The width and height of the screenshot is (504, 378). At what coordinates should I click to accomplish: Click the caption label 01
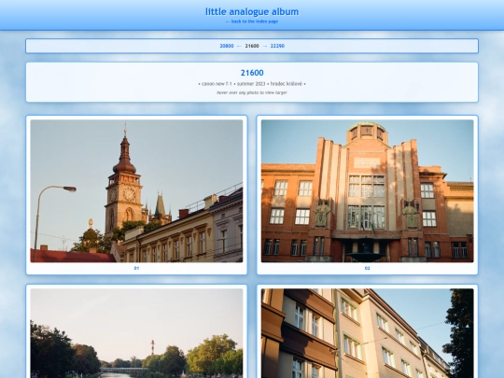(136, 268)
